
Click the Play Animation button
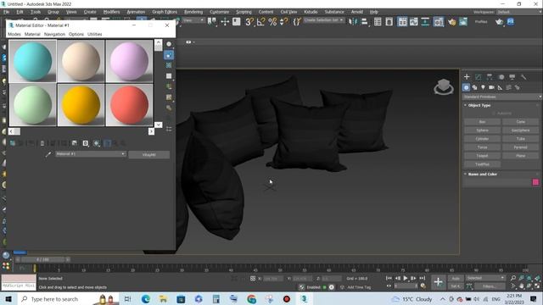click(x=406, y=278)
